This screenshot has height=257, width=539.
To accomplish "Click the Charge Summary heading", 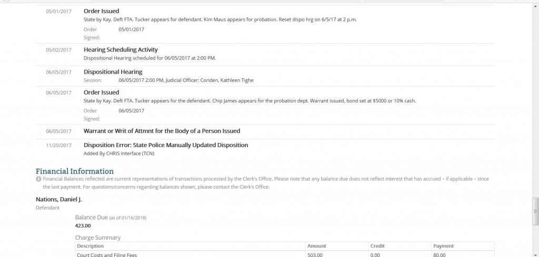I will 98,238.
